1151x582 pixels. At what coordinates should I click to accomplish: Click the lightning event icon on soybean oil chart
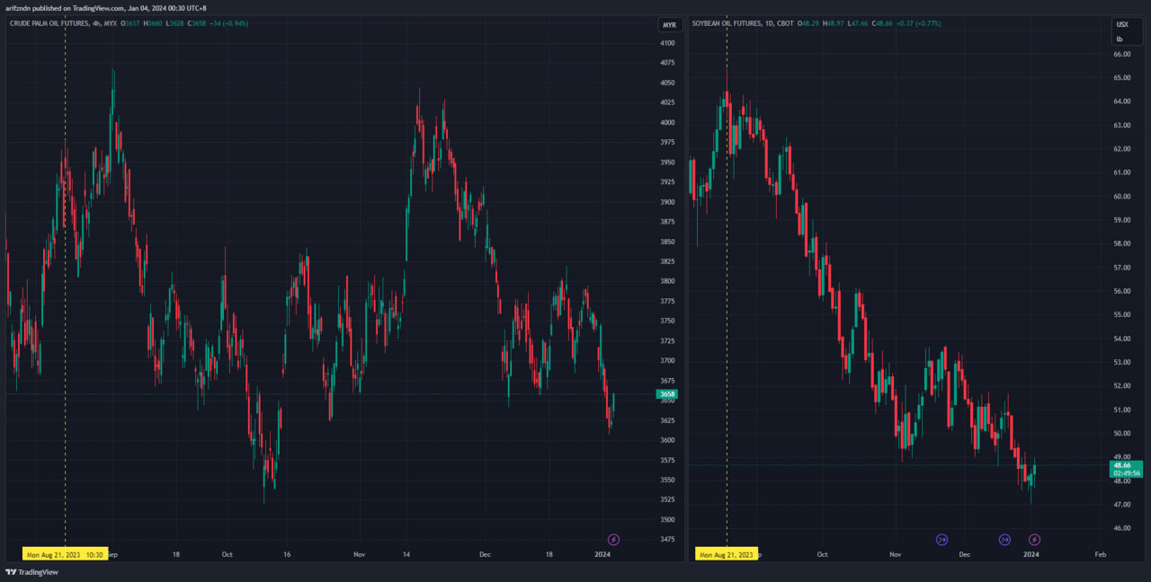click(x=1034, y=540)
